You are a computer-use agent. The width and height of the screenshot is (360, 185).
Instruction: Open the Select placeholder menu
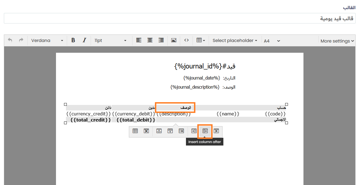coord(235,40)
